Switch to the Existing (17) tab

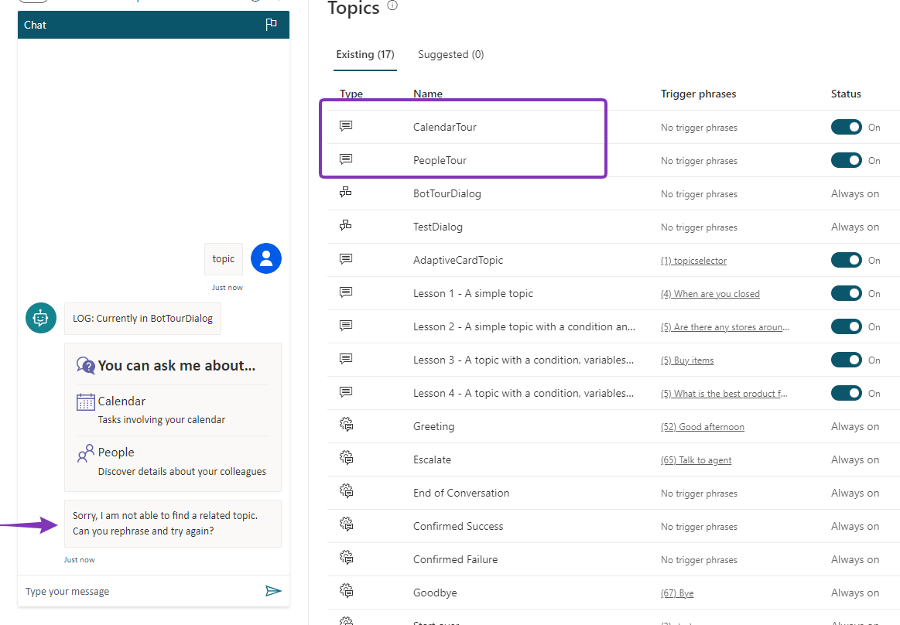[x=365, y=54]
